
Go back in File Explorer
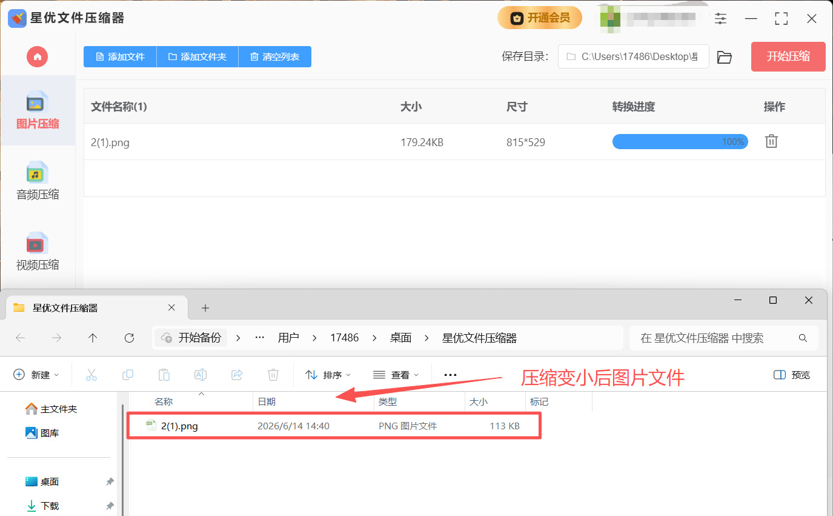[20, 338]
